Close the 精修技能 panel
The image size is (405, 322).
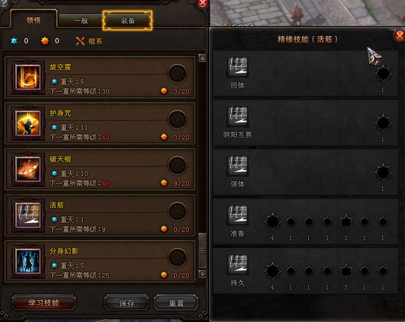tap(399, 35)
